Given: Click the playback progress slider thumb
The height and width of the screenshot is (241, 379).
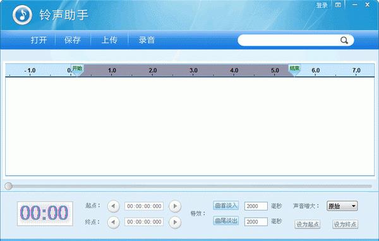Looking at the screenshot, I should (x=8, y=186).
